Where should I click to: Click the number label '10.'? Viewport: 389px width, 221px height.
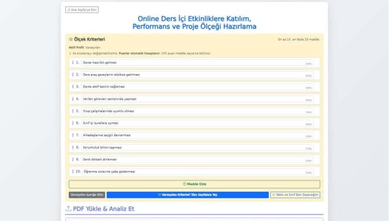[x=78, y=172]
